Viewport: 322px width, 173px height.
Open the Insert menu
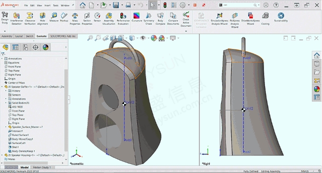click(x=48, y=5)
